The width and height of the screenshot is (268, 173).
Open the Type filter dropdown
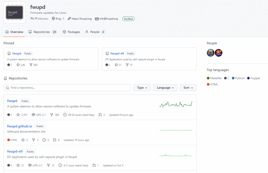pos(142,88)
